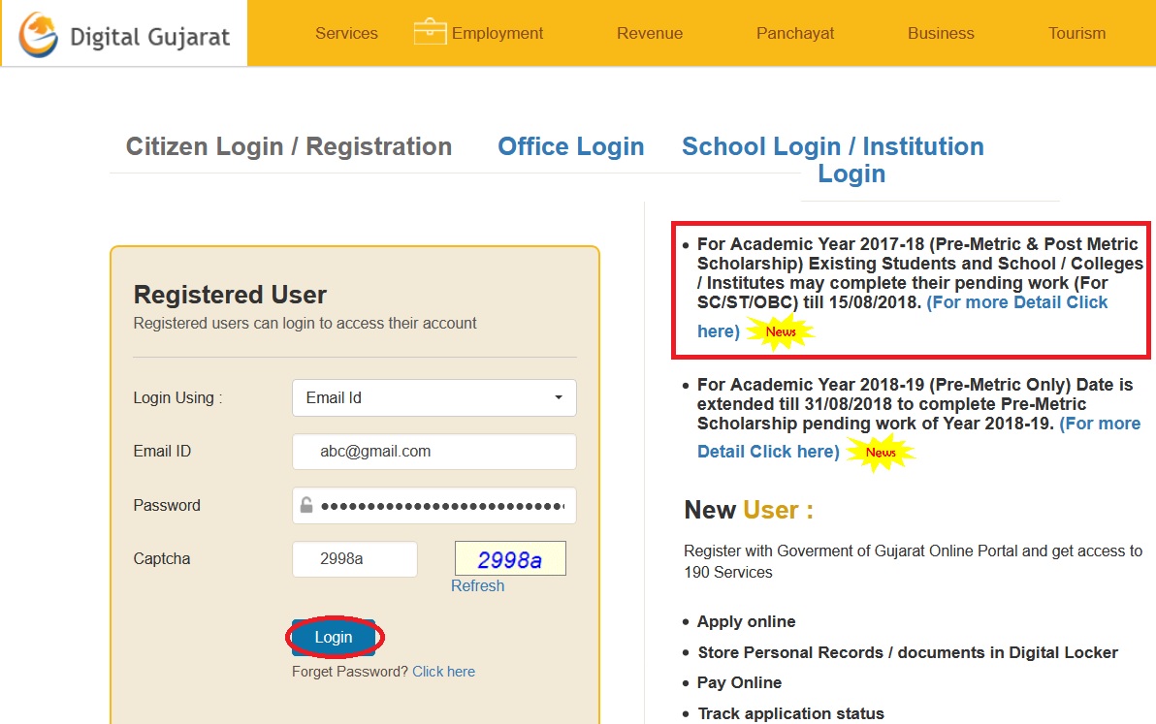Click the padlock icon in Password field
Viewport: 1156px width, 724px height.
click(x=306, y=505)
